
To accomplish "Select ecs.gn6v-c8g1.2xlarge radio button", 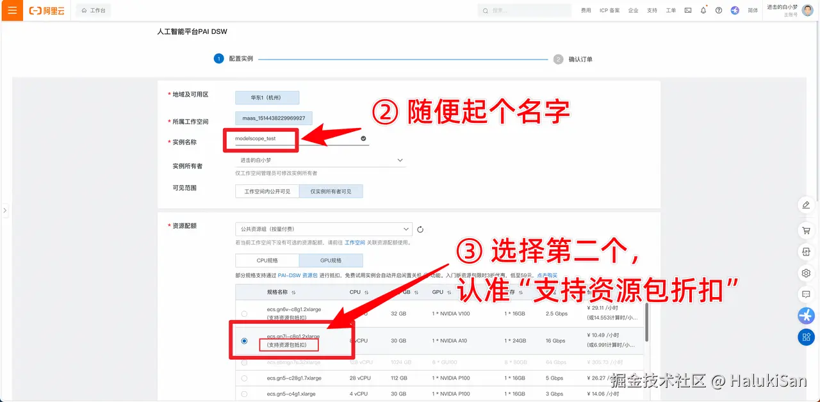I will tap(244, 314).
